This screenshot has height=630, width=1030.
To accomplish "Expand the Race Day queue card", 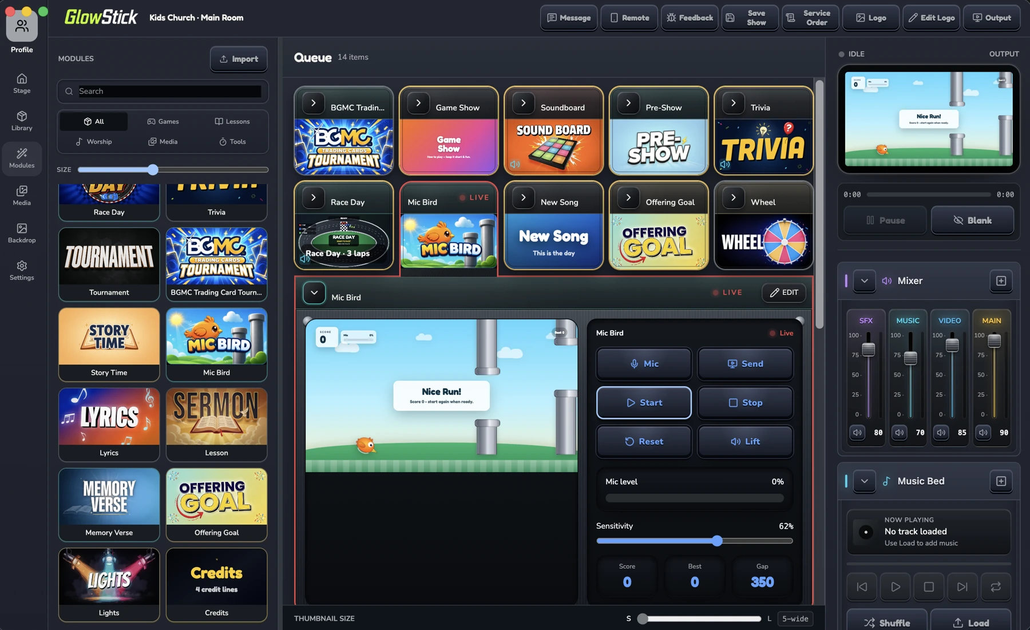I will pos(313,197).
